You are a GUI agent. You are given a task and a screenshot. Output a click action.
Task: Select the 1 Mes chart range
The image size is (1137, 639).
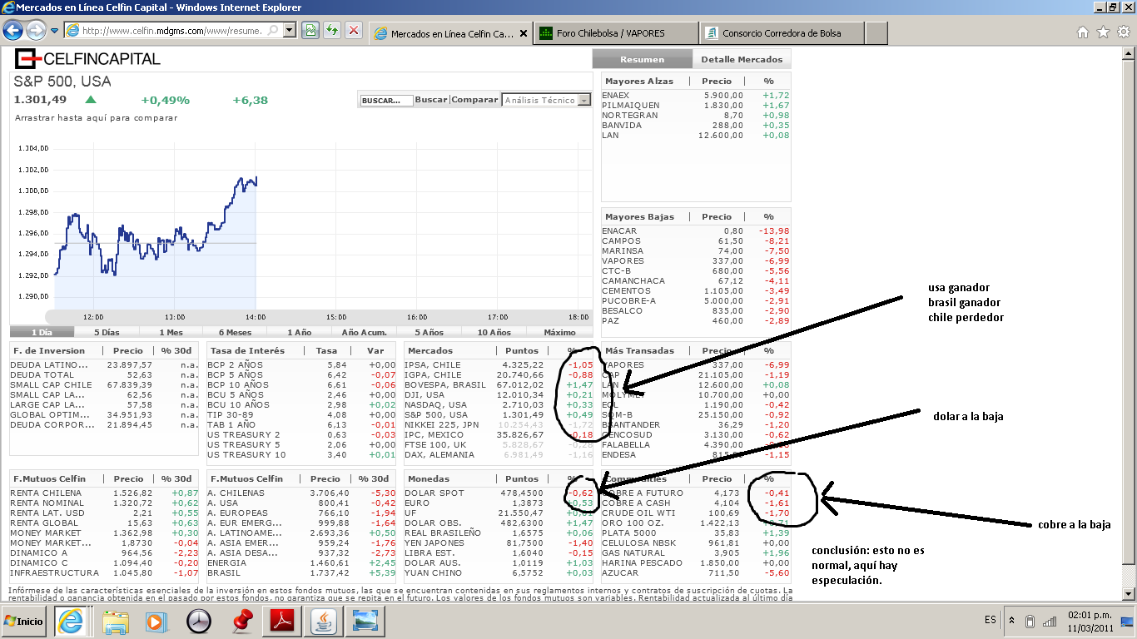coord(171,332)
